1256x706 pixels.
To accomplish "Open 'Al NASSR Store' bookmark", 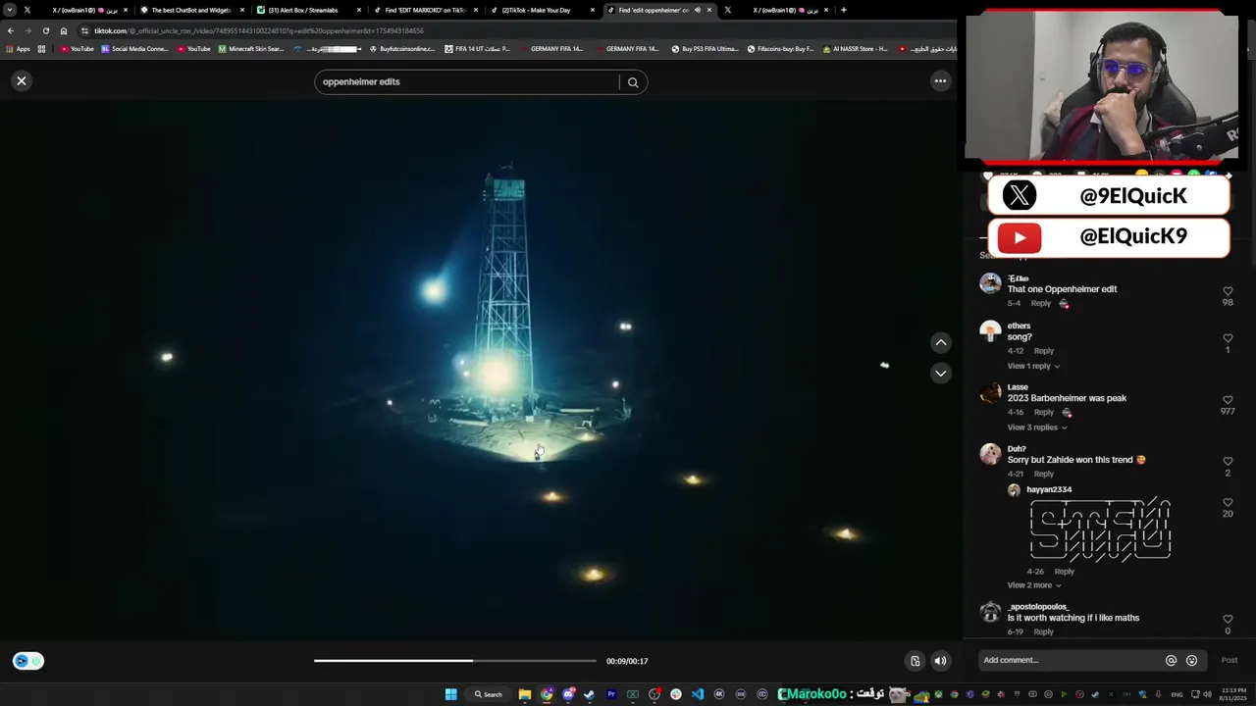I will click(x=856, y=49).
